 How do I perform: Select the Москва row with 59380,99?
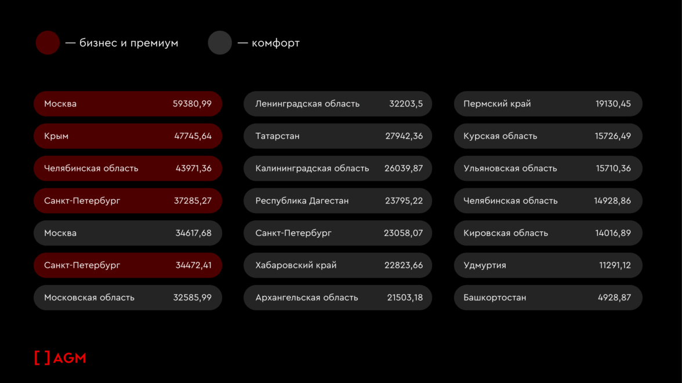coord(128,104)
